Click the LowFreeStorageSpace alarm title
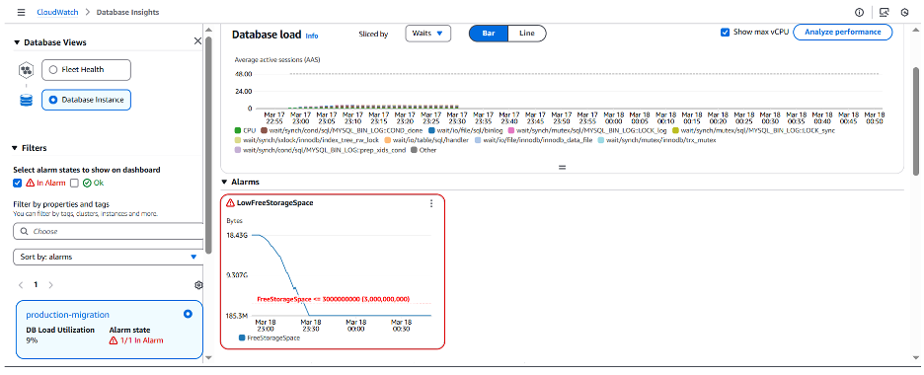The width and height of the screenshot is (924, 375). [274, 203]
